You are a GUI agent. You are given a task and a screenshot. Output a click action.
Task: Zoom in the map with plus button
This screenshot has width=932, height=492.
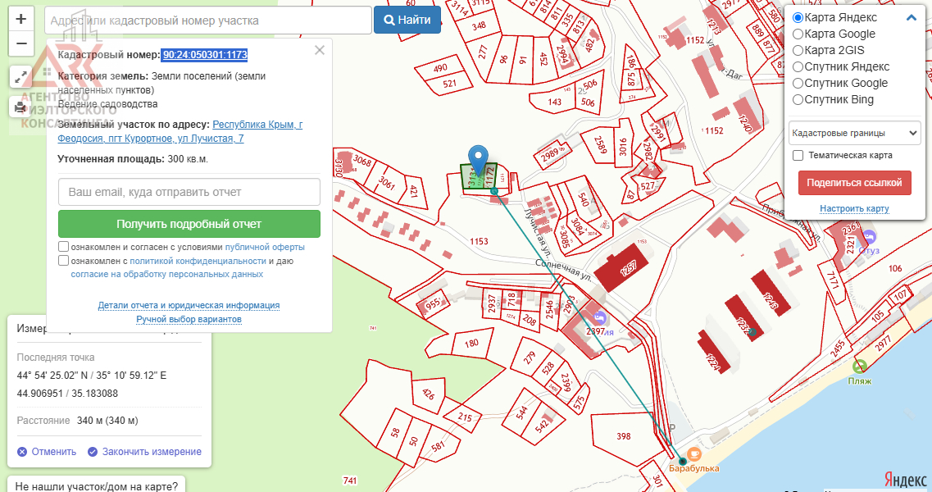20,19
